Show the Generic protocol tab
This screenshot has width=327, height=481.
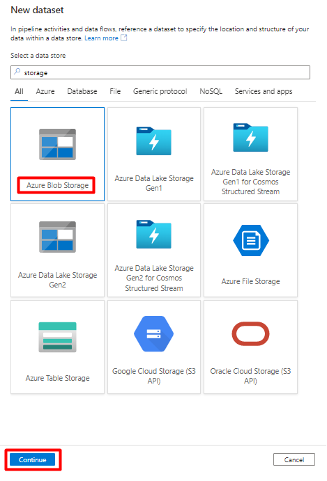160,91
